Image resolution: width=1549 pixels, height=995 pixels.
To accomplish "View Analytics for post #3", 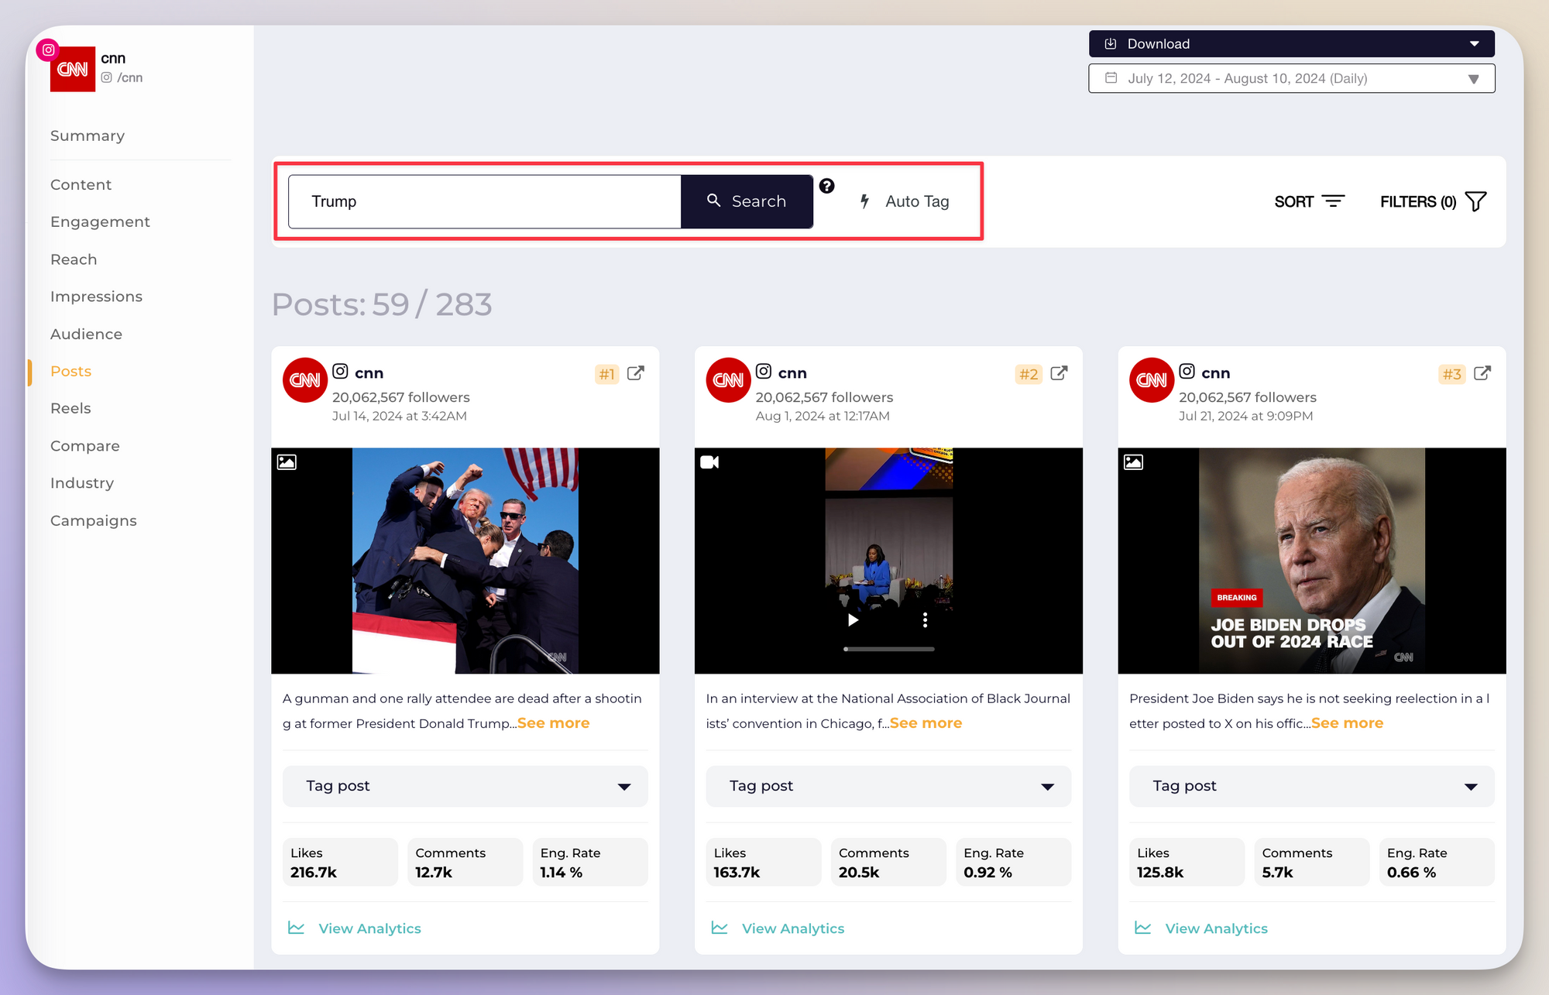I will coord(1201,928).
